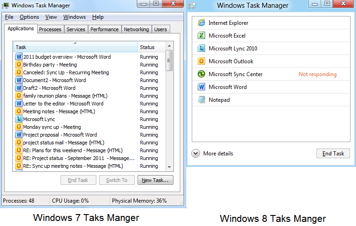This screenshot has width=356, height=226.
Task: Click the Microsoft Sync Center icon
Action: pos(201,74)
